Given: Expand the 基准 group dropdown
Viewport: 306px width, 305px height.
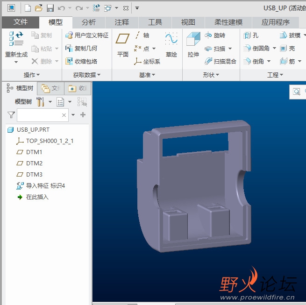Looking at the screenshot, I should tap(147, 75).
